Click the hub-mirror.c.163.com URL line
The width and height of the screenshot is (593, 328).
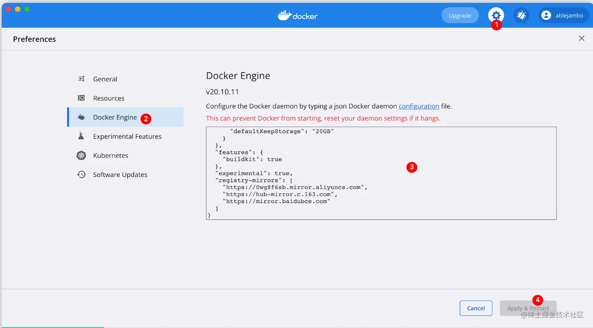[280, 194]
